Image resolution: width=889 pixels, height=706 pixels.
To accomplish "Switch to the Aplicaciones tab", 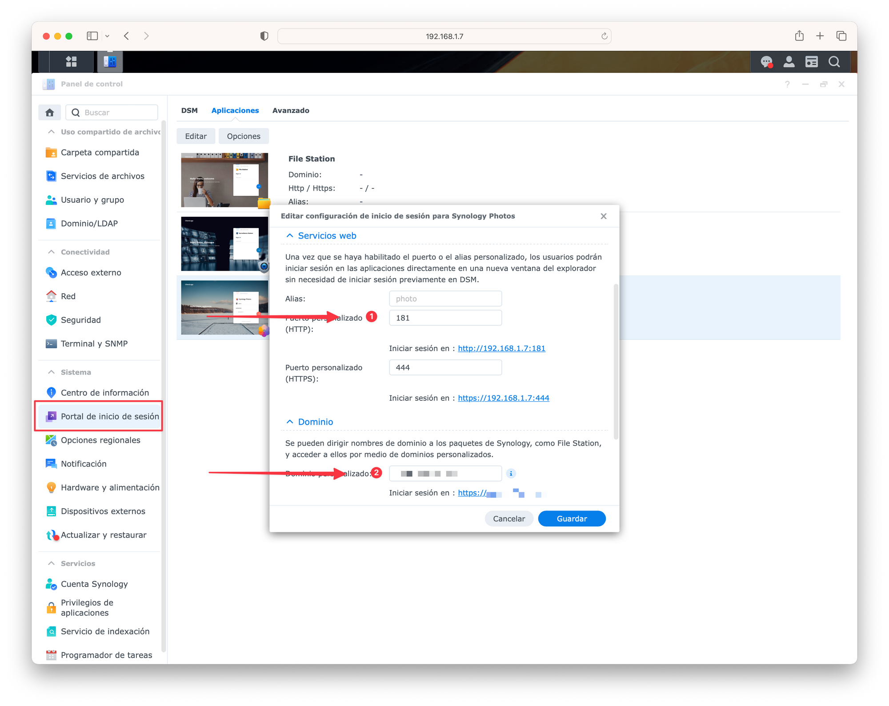I will pos(235,111).
